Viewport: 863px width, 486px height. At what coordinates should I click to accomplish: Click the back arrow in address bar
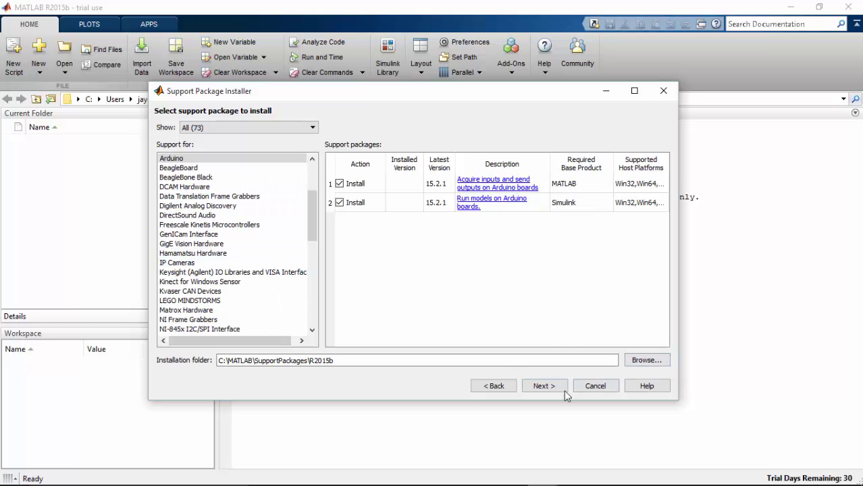(x=7, y=99)
